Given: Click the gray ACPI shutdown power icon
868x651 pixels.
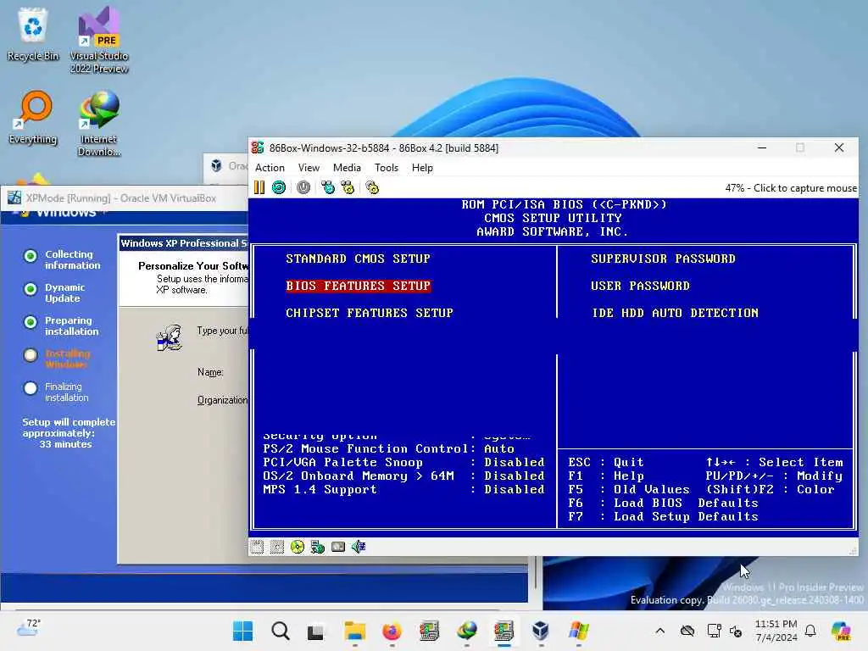Looking at the screenshot, I should (303, 187).
